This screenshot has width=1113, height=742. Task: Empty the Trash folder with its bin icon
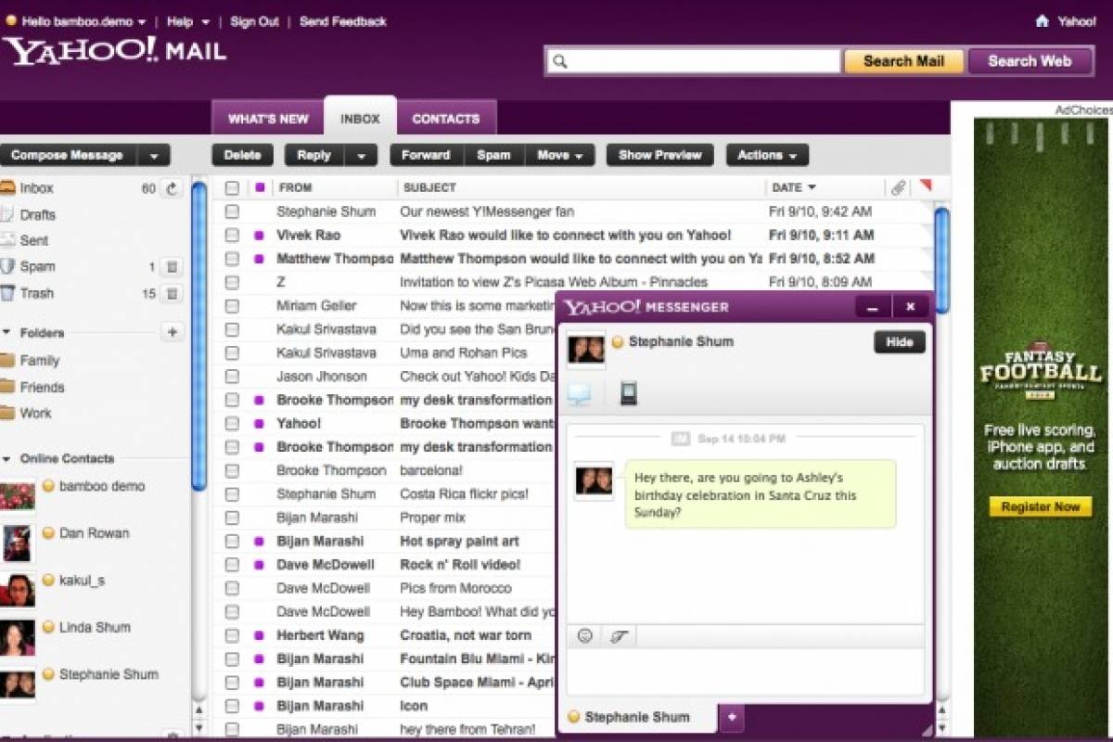click(172, 294)
